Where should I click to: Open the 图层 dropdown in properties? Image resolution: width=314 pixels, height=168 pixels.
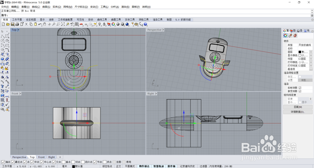pyautogui.click(x=311, y=52)
